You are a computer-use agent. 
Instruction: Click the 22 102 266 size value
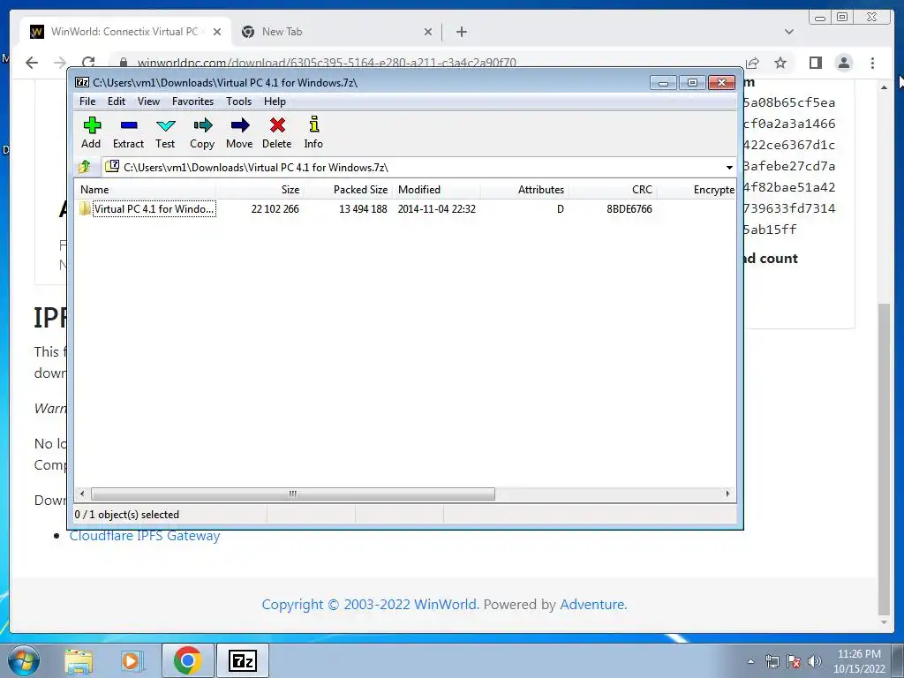275,209
